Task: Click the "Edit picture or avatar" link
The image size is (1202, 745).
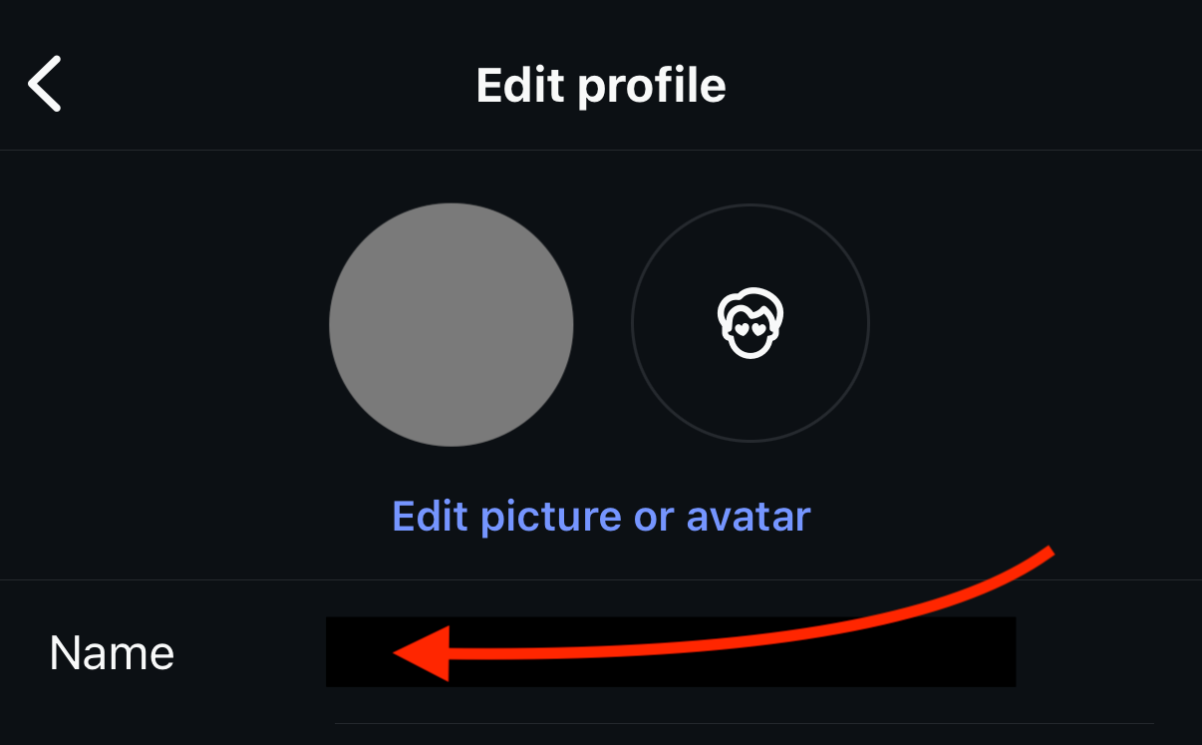Action: pyautogui.click(x=601, y=517)
